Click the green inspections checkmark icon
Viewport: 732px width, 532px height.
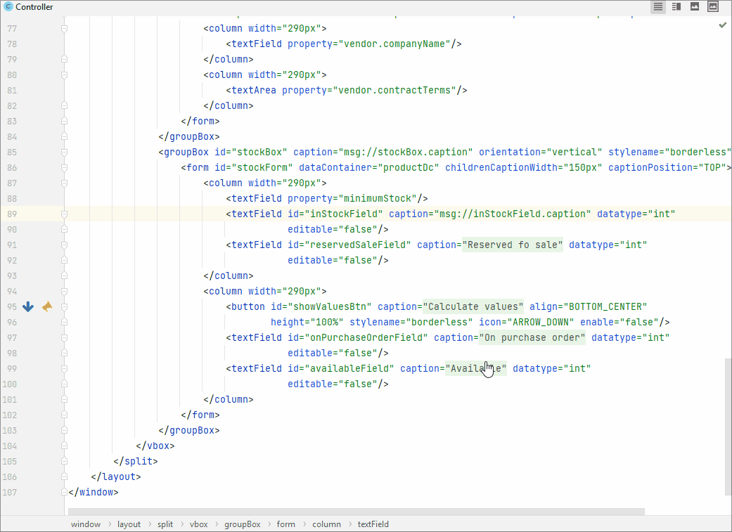pos(722,25)
